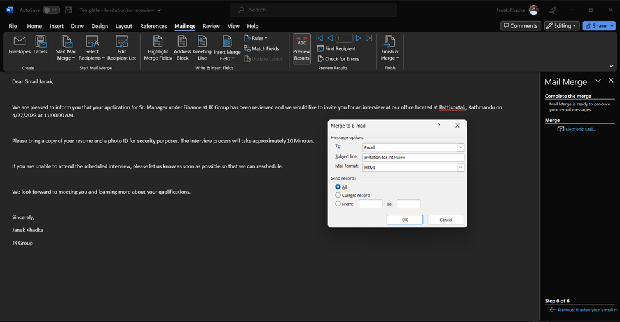Switch to the Insert tab
The width and height of the screenshot is (620, 322).
tap(57, 26)
